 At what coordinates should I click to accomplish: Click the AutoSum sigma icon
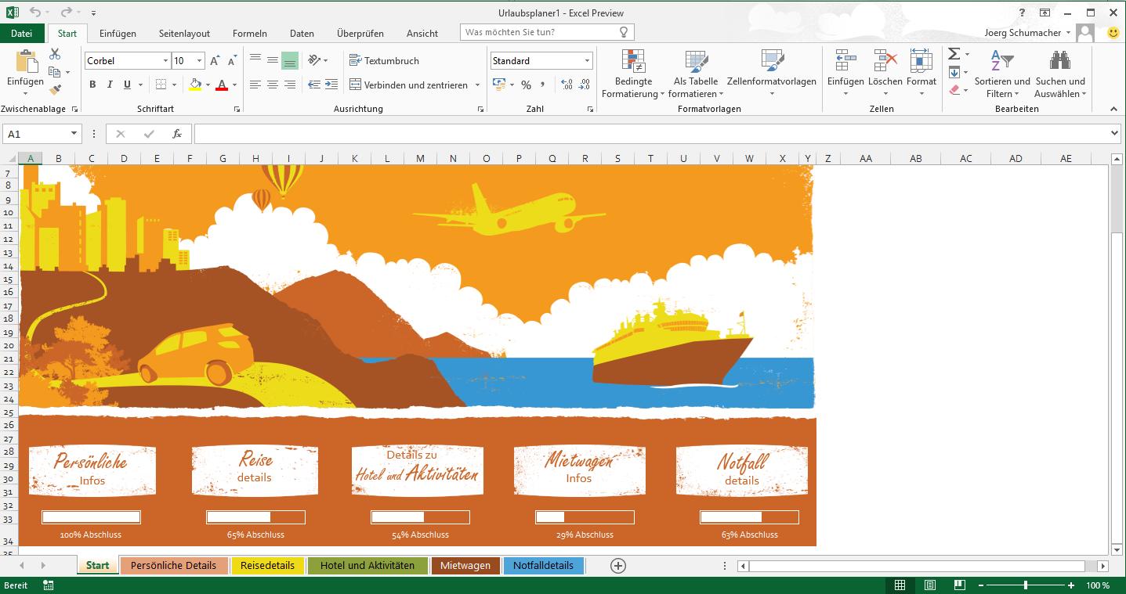click(954, 54)
